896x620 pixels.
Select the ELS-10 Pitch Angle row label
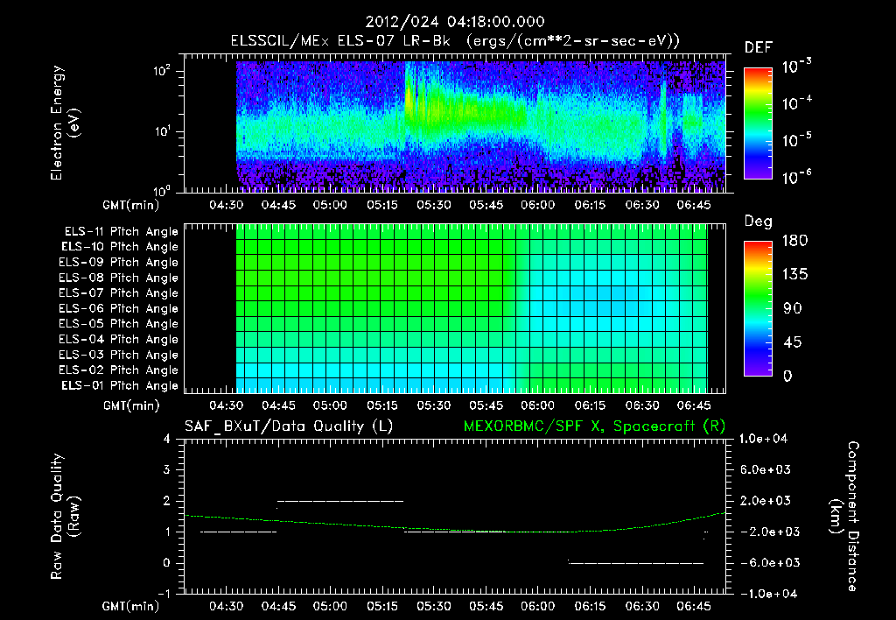pyautogui.click(x=120, y=247)
